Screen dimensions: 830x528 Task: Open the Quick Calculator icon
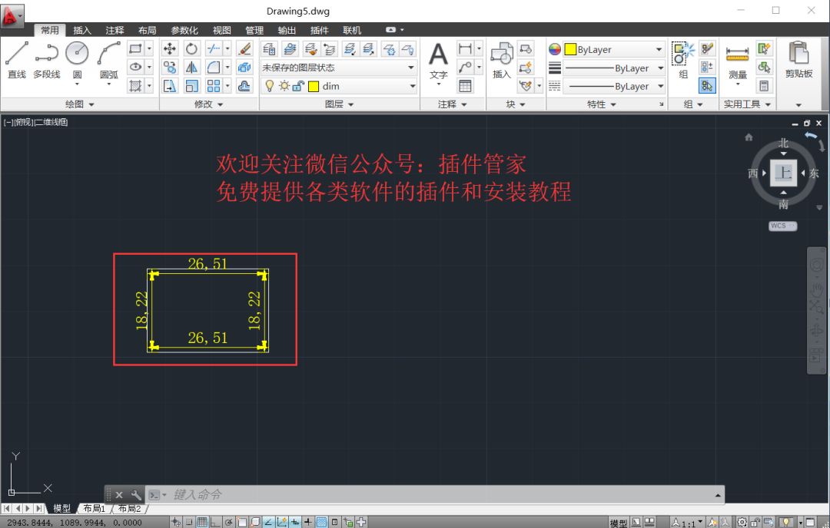(764, 86)
